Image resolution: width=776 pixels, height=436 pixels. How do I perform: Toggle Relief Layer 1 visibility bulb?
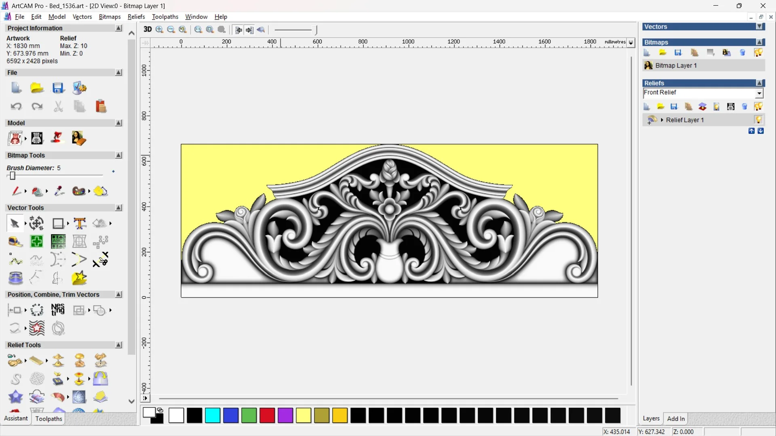tap(758, 120)
